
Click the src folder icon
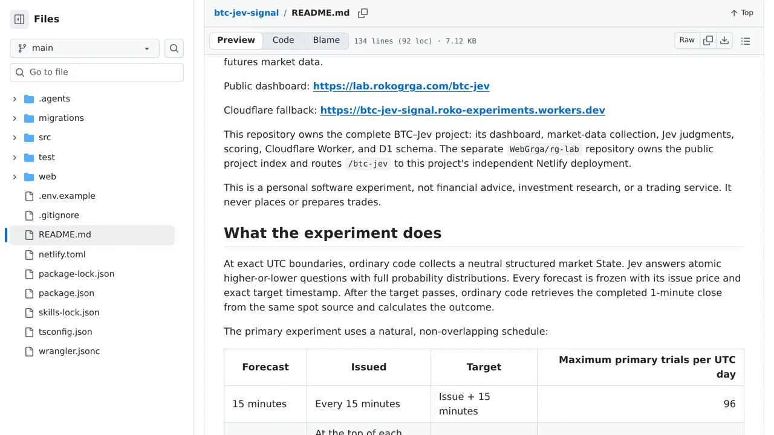point(29,138)
